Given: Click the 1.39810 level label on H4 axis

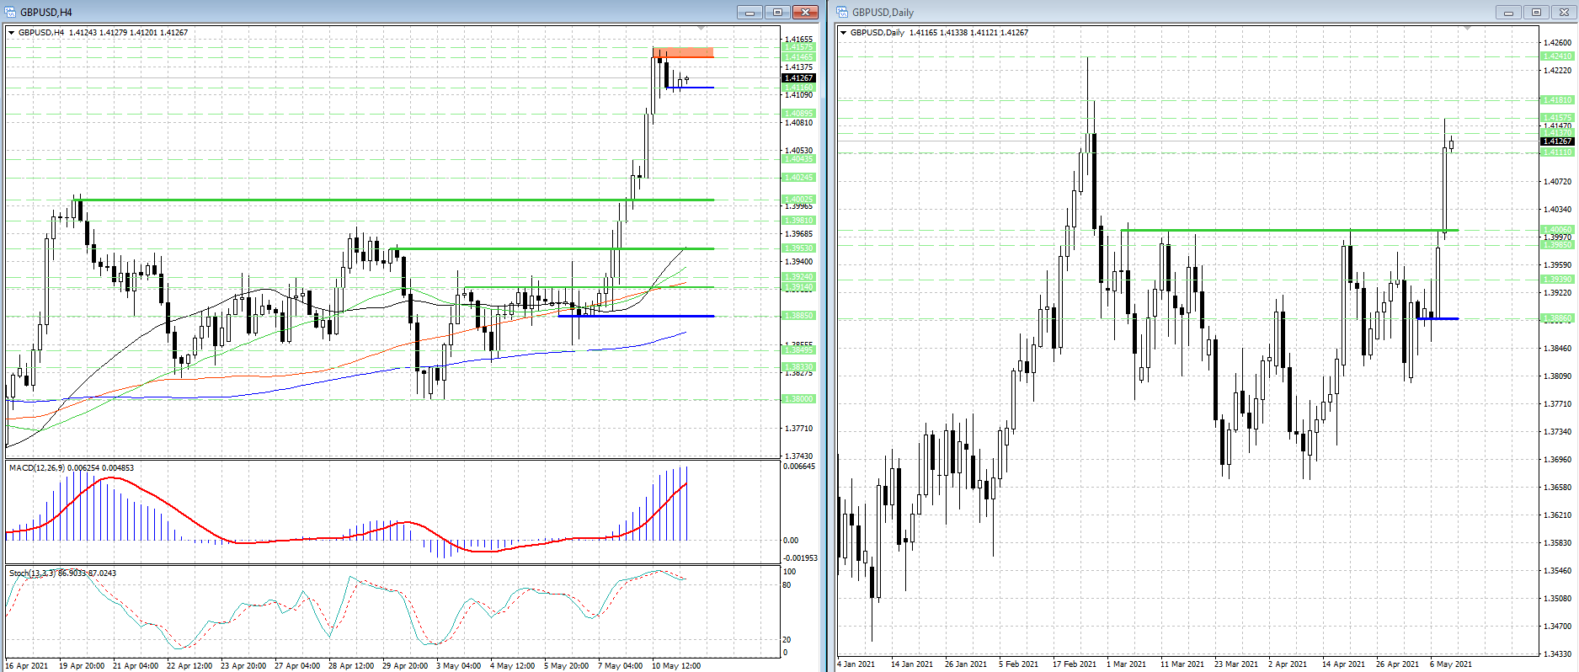Looking at the screenshot, I should (799, 221).
